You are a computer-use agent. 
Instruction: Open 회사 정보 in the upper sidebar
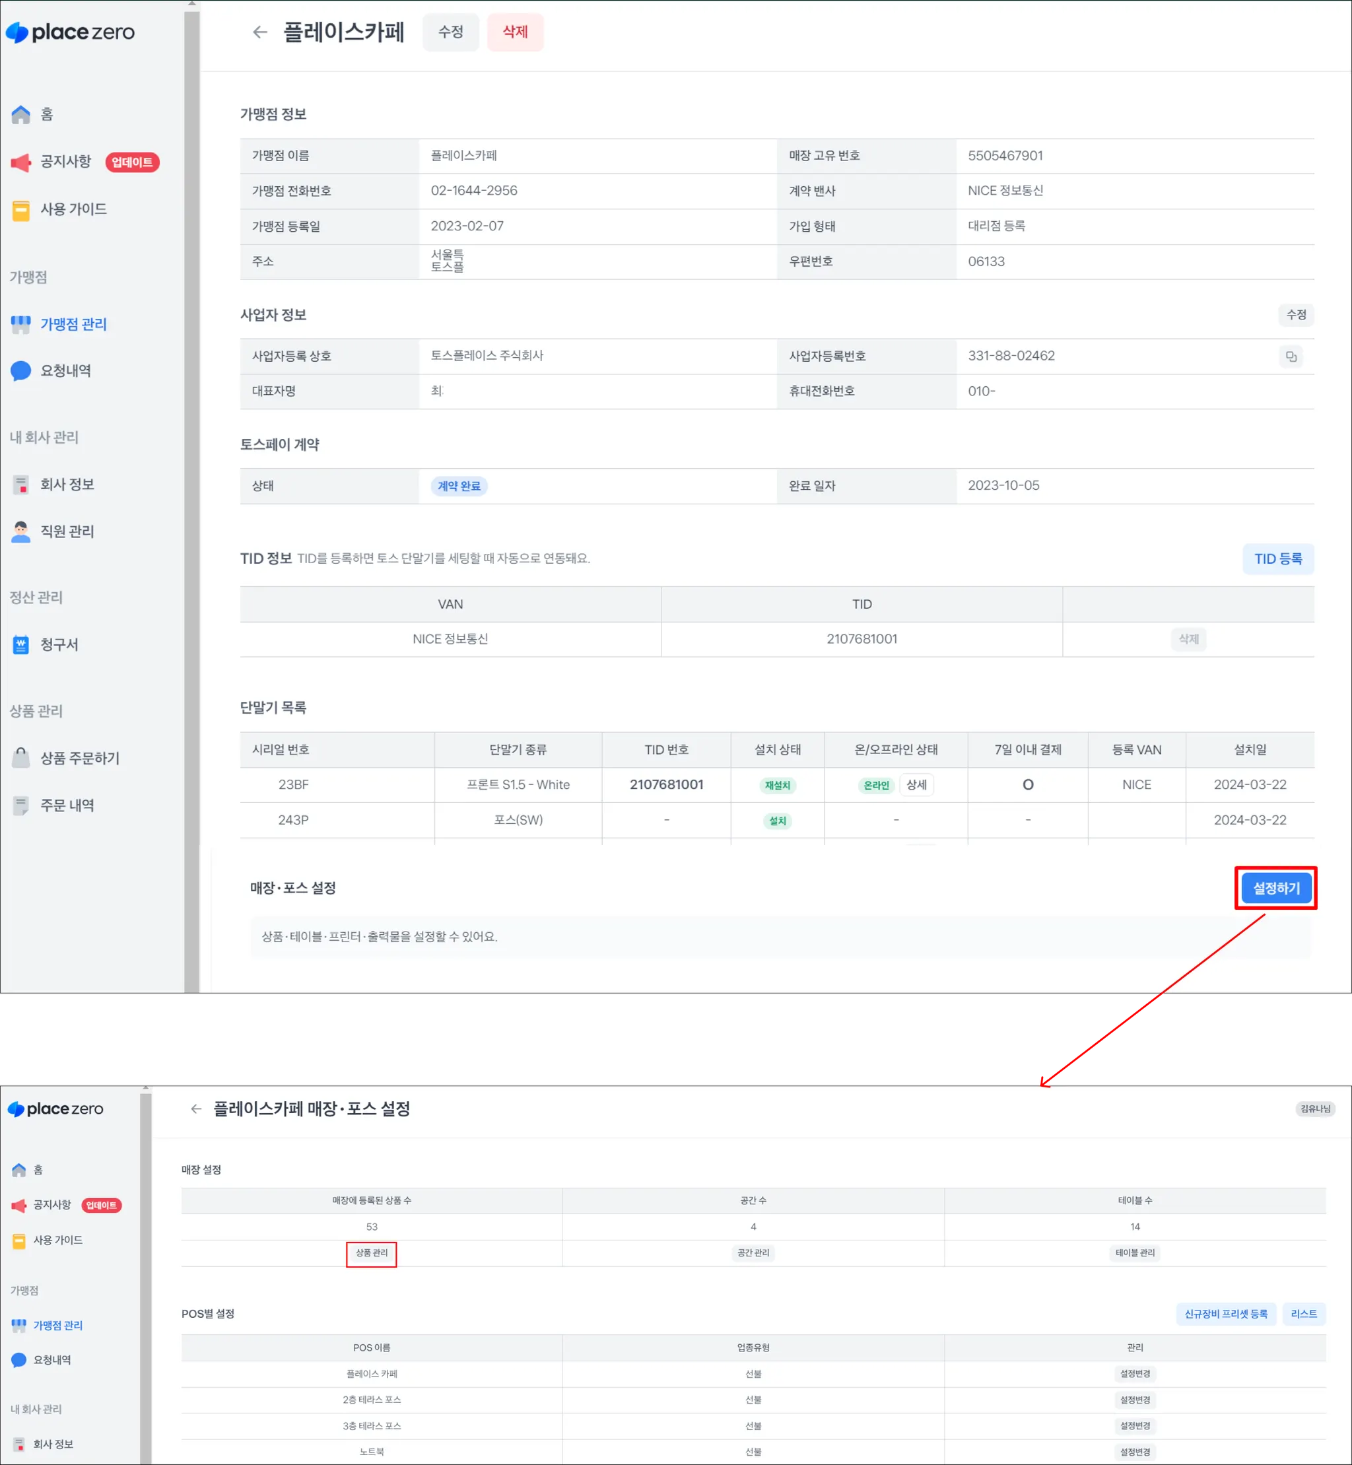click(x=67, y=485)
